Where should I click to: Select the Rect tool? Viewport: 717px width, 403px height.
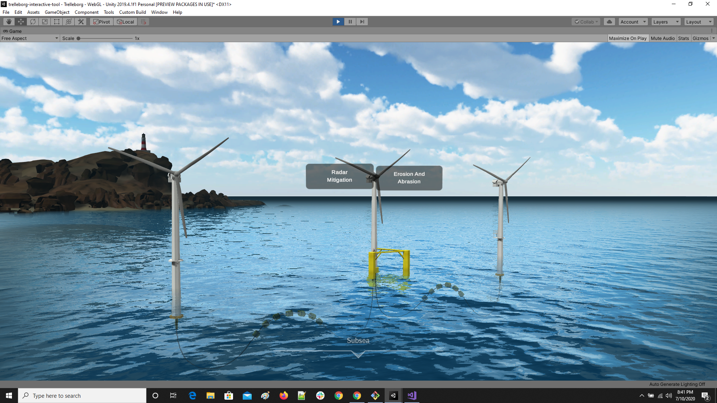coord(57,22)
